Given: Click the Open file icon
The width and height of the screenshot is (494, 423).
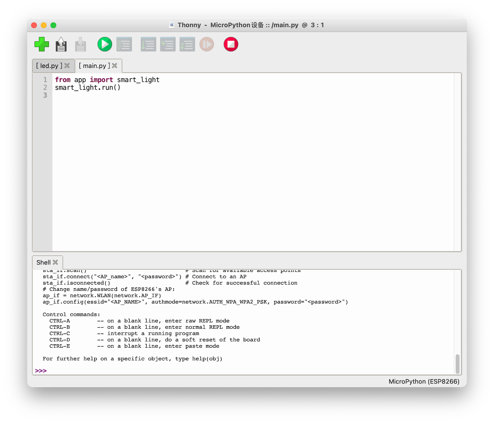Looking at the screenshot, I should (x=61, y=44).
